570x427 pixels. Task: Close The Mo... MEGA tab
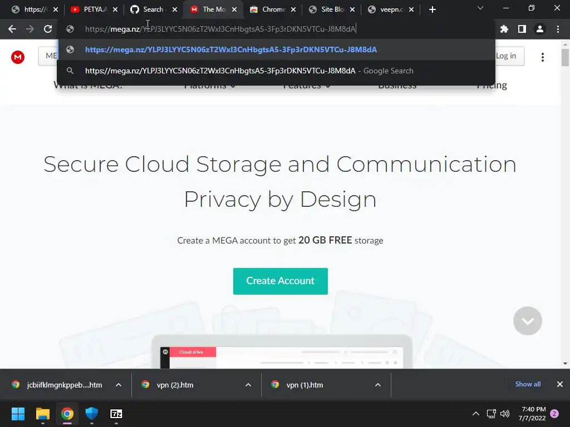pos(234,9)
